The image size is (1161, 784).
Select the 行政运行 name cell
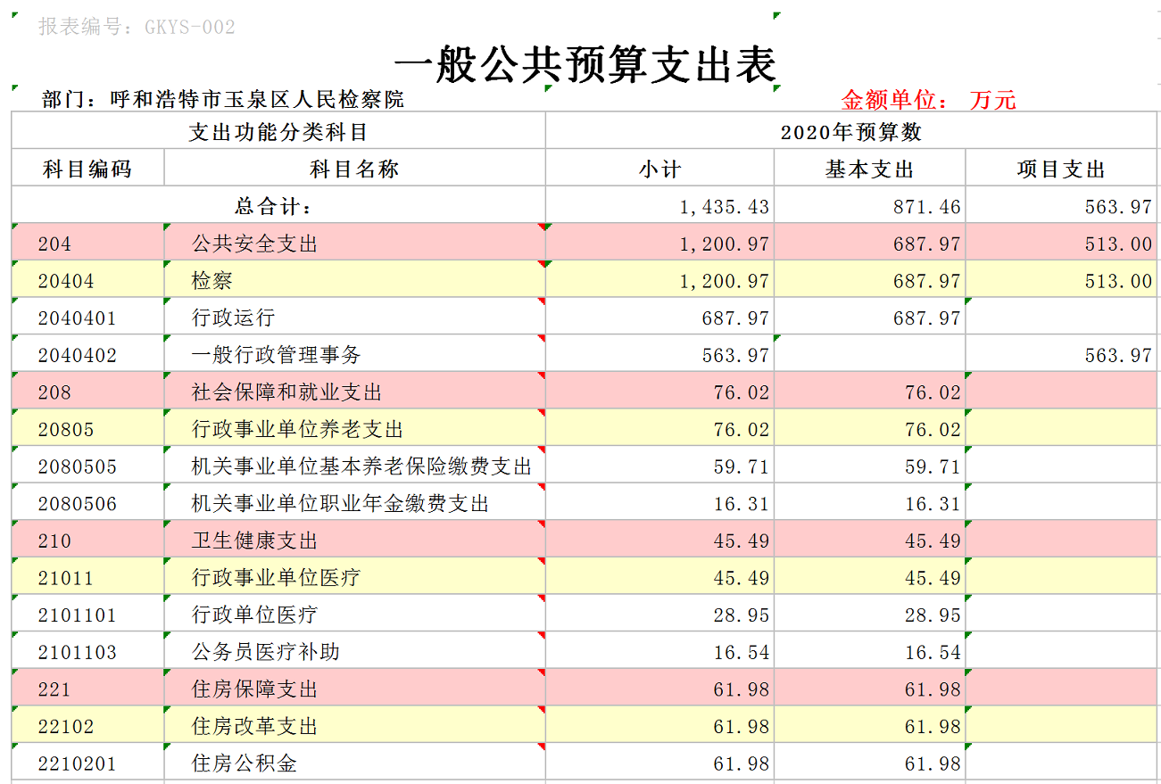[355, 318]
